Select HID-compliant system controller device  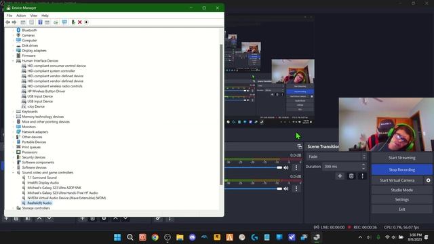click(x=52, y=71)
